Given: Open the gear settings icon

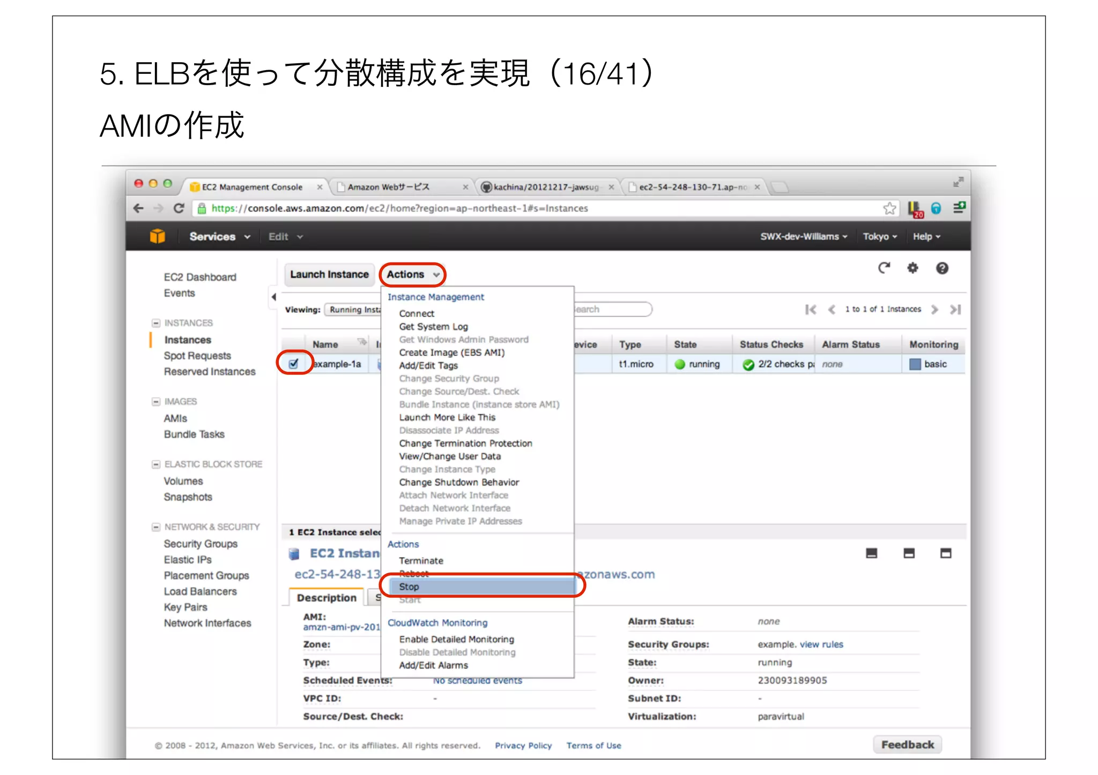Looking at the screenshot, I should tap(912, 268).
